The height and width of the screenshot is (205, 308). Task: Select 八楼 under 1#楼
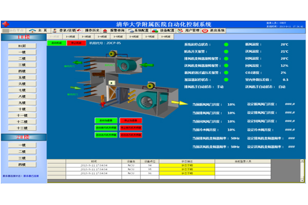point(22,96)
